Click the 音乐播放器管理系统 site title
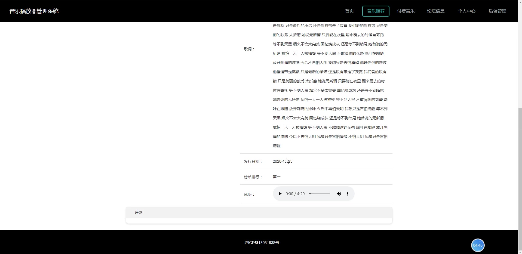This screenshot has height=254, width=522. pos(34,11)
